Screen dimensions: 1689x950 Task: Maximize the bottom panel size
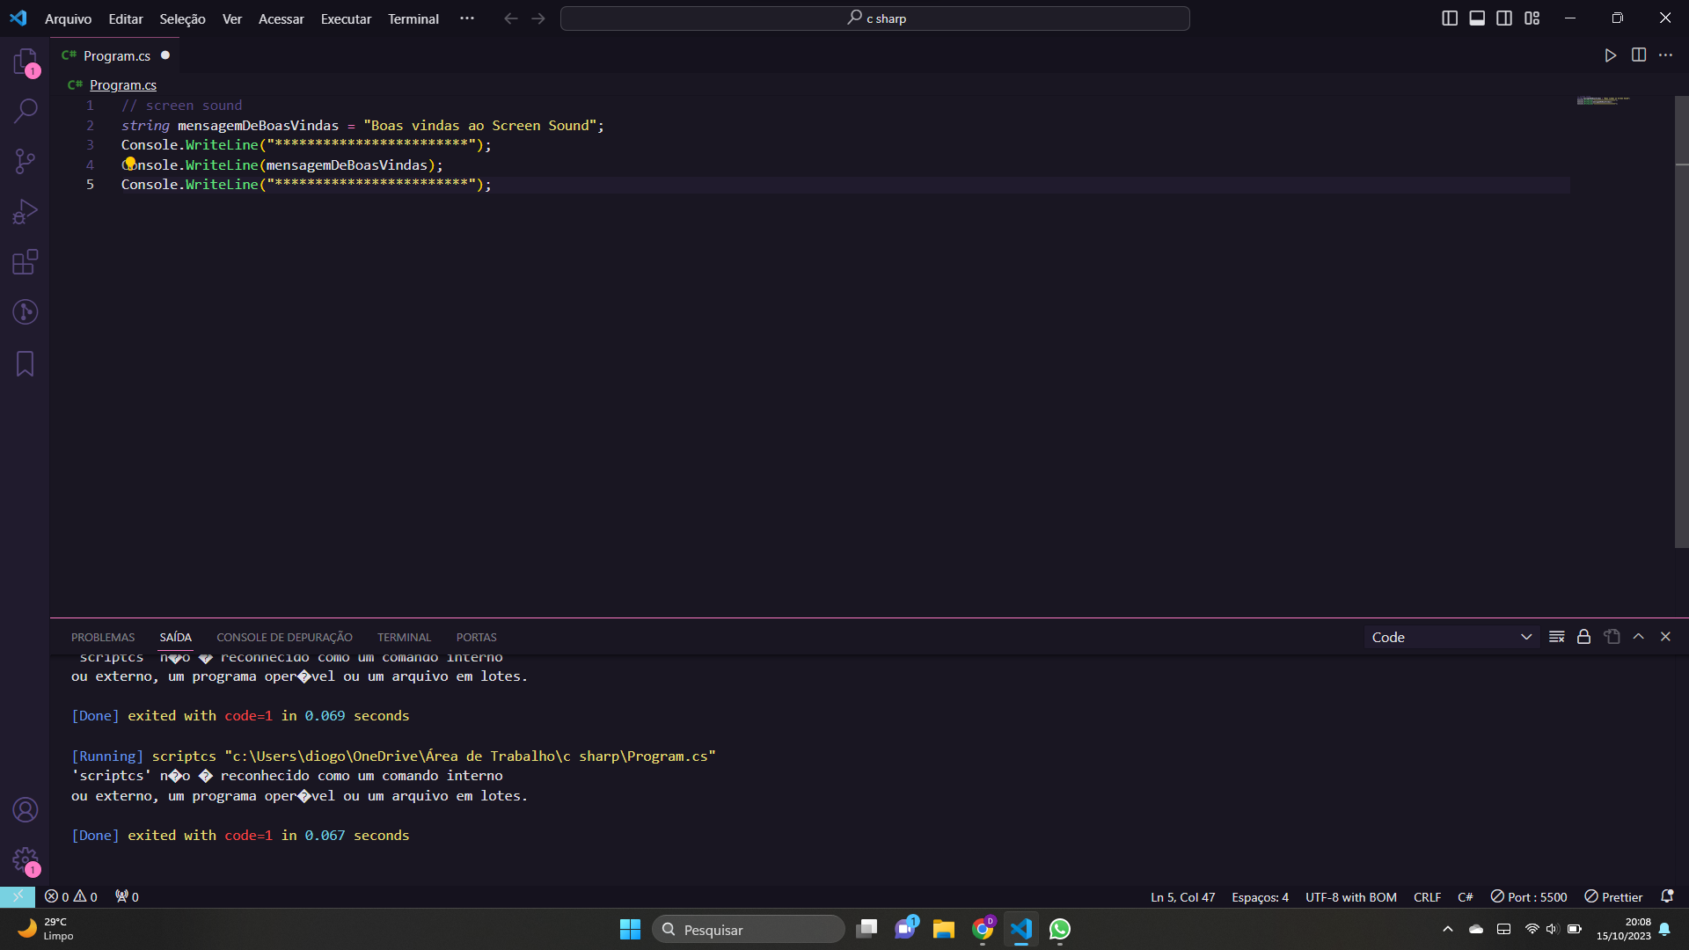tap(1638, 637)
